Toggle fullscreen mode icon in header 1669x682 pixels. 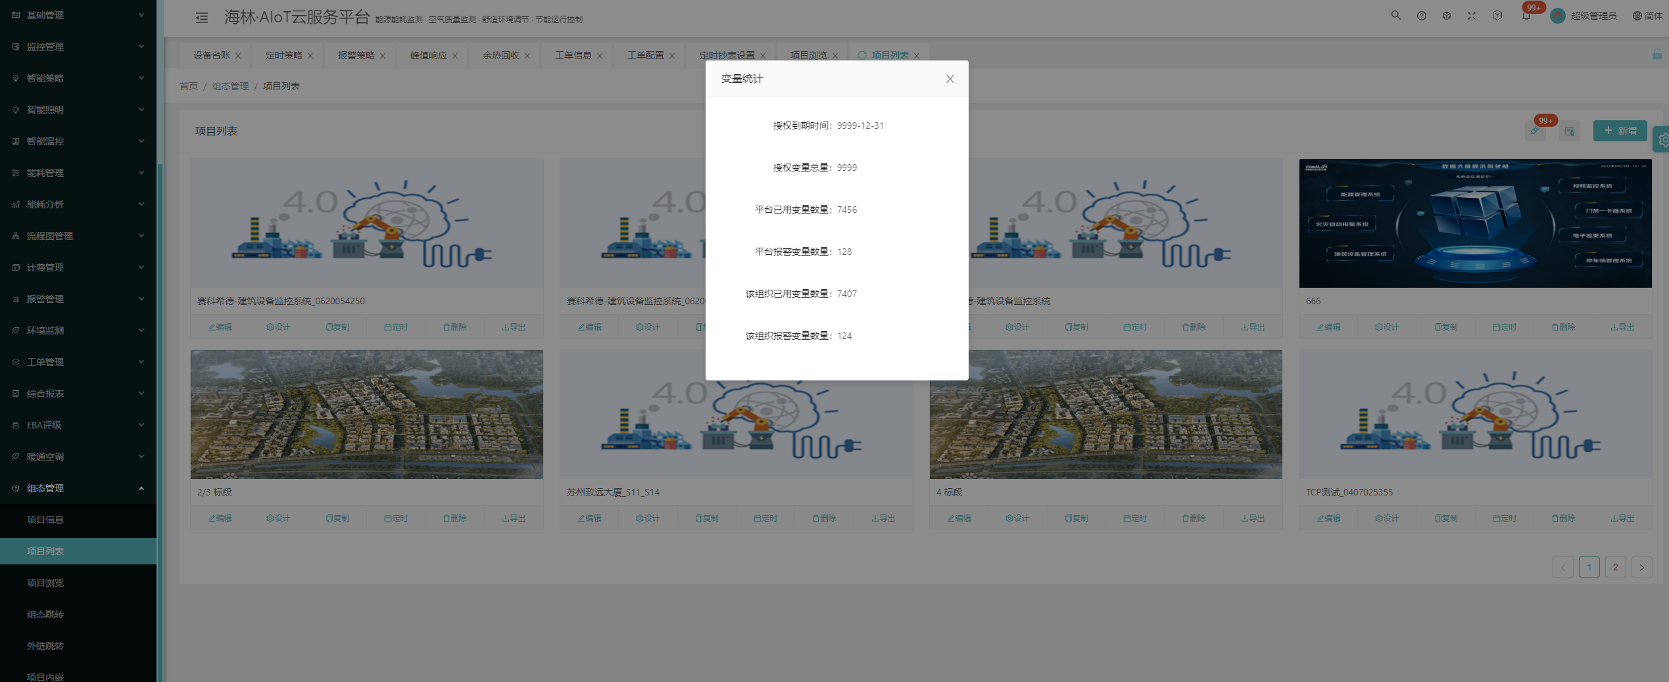click(1472, 16)
